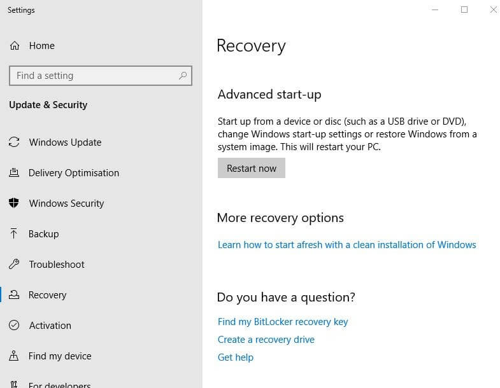Open Find my BitLocker recovery key link
Viewport: 500px width, 388px height.
[283, 322]
